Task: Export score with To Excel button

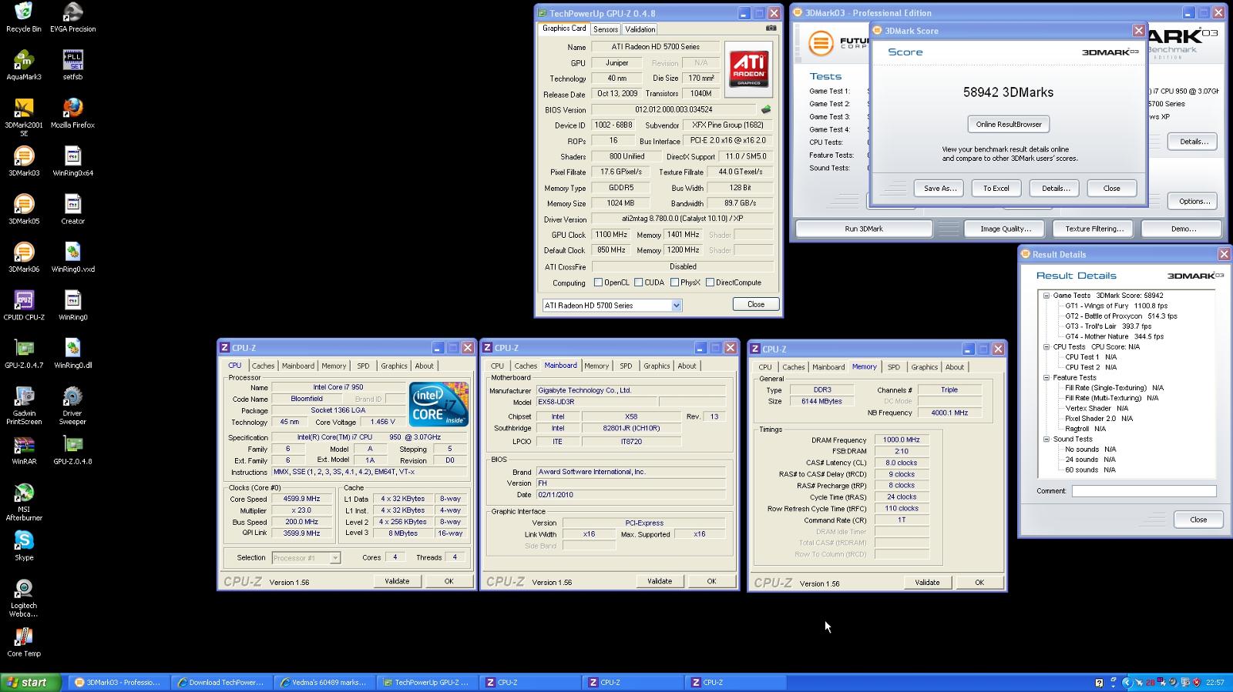Action: coord(996,188)
